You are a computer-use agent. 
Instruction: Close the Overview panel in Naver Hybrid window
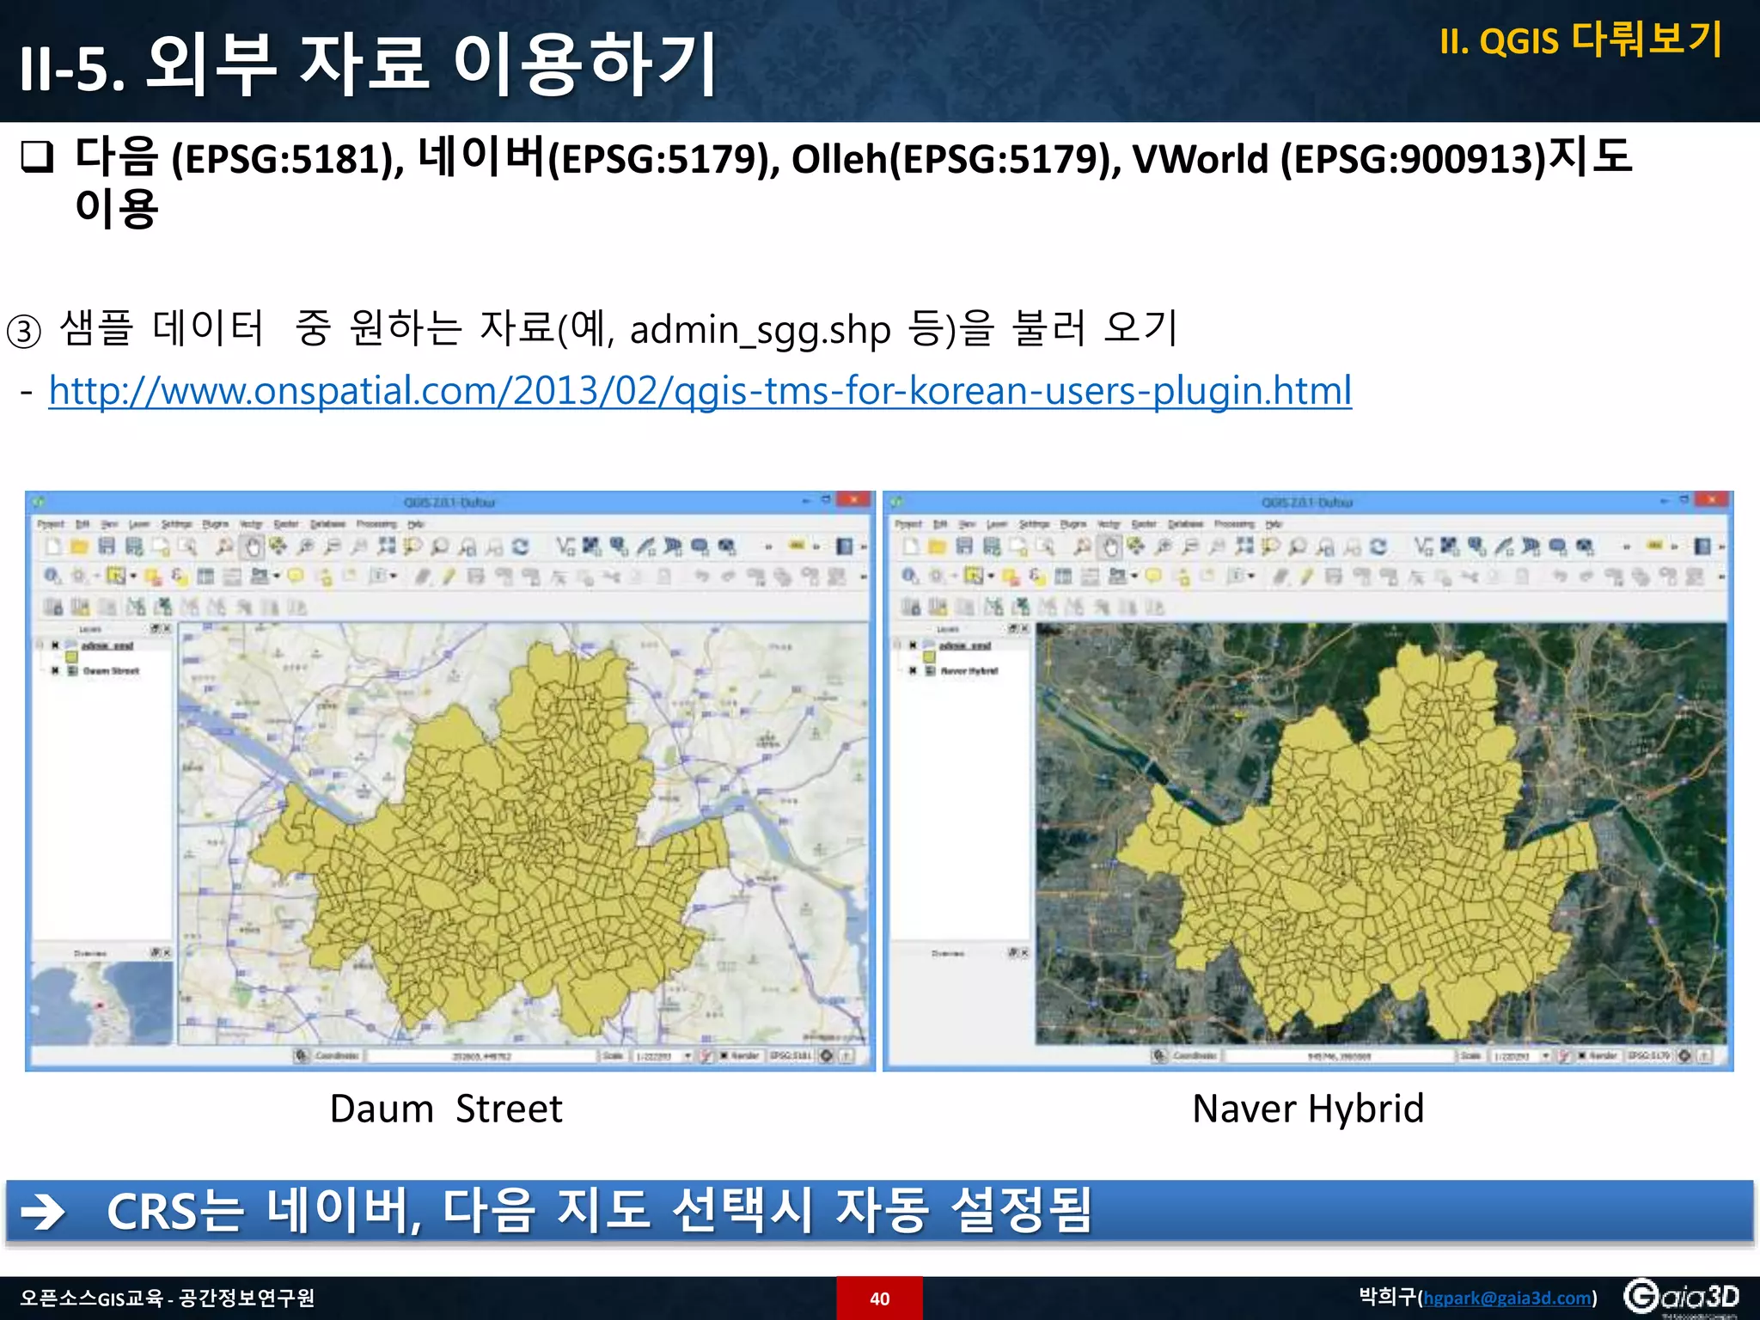pos(1024,953)
